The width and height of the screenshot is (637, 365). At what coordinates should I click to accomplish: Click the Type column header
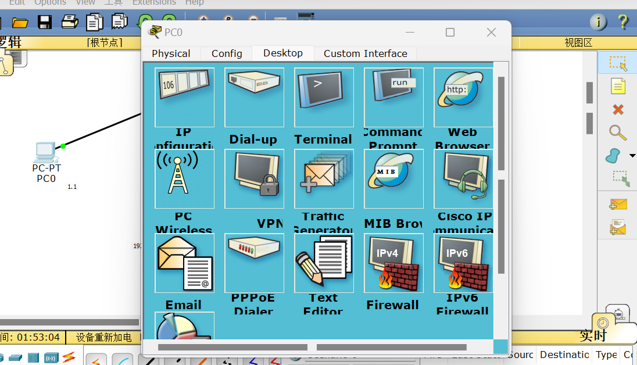coord(606,355)
